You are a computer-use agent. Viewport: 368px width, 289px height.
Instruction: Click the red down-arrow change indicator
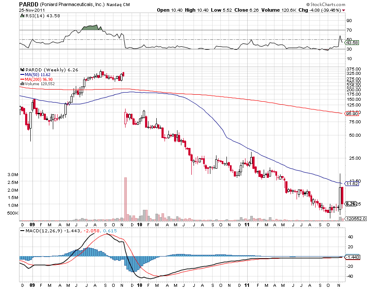coord(344,10)
